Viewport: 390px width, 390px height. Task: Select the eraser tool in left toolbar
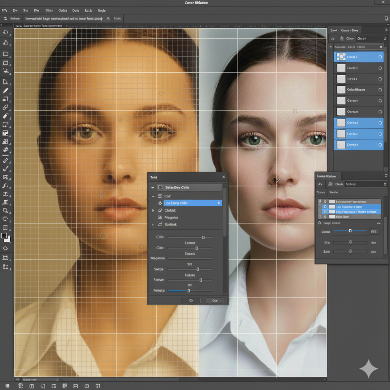[x=6, y=116]
